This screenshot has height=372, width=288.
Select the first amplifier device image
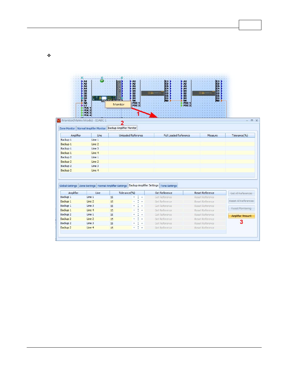pos(152,93)
